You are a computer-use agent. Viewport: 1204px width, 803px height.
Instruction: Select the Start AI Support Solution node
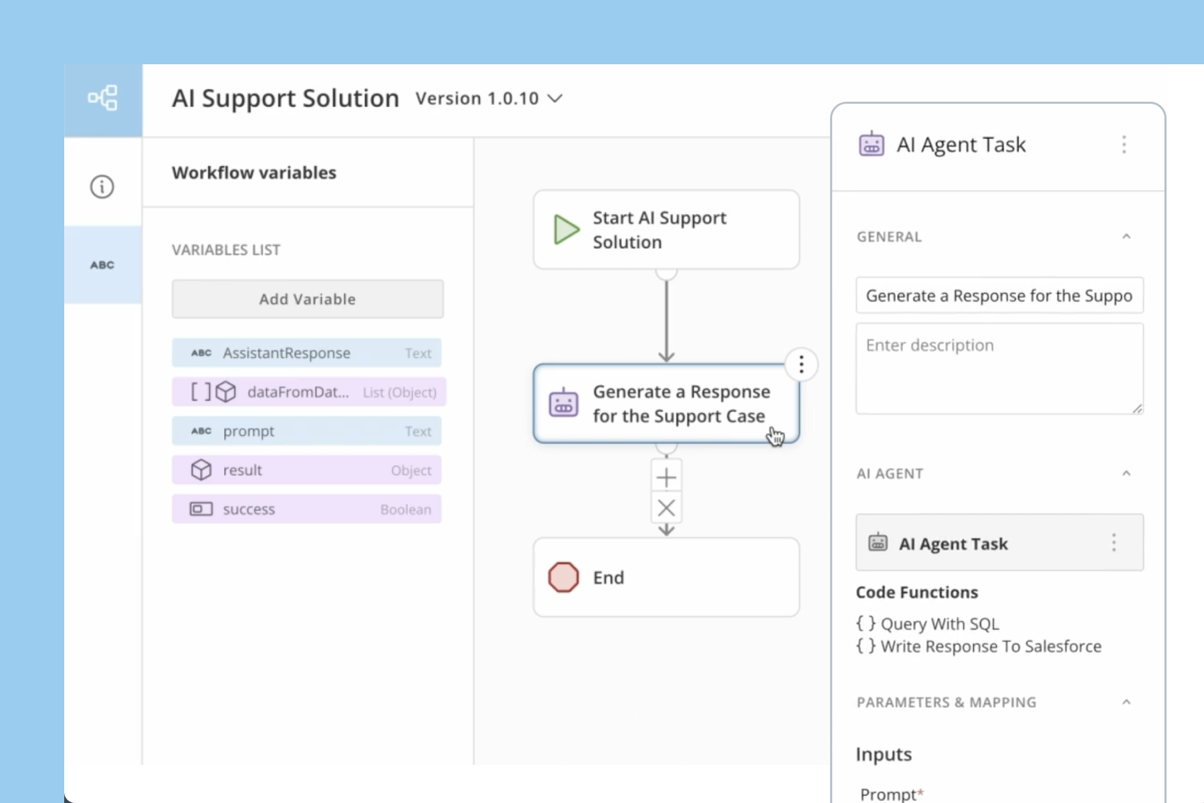coord(666,230)
